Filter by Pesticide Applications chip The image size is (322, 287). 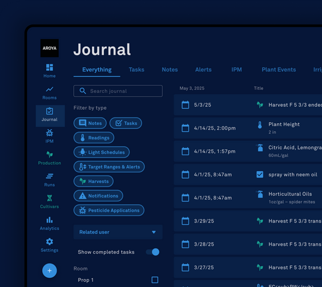pos(109,210)
